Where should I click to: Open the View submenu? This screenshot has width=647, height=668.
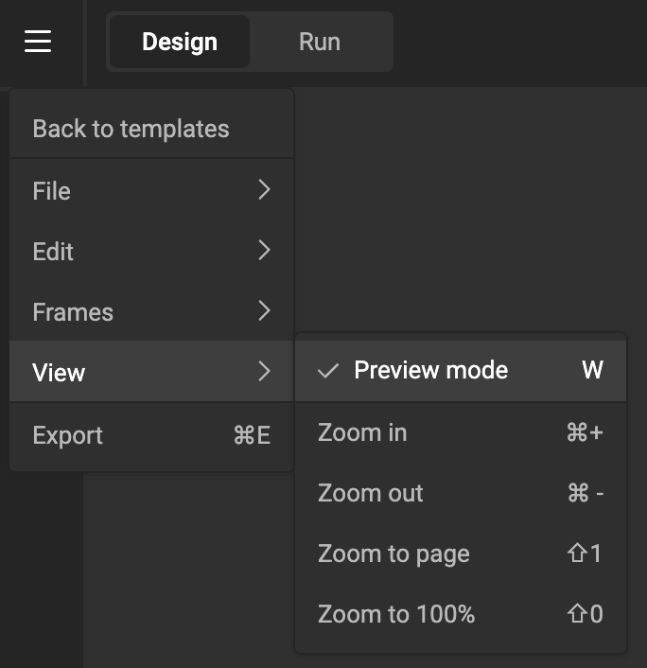pyautogui.click(x=151, y=371)
